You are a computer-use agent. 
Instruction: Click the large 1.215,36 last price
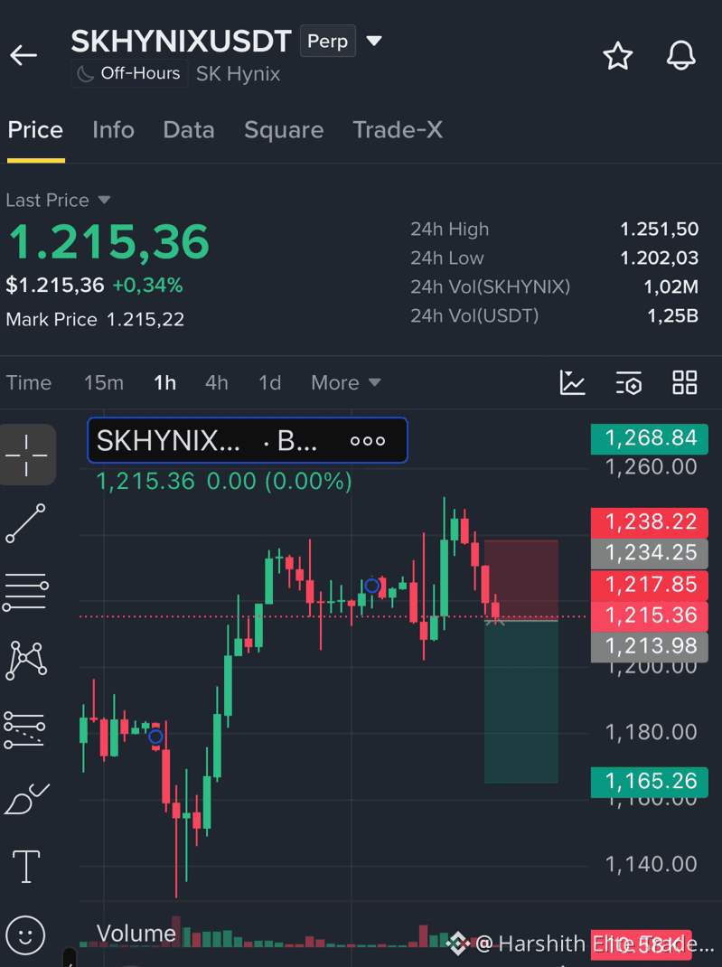coord(108,242)
